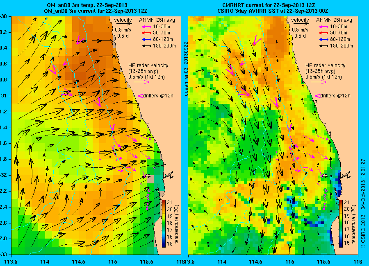369x266 pixels.
Task: Click the red 50-70m arrow in left legend
Action: [x=147, y=33]
